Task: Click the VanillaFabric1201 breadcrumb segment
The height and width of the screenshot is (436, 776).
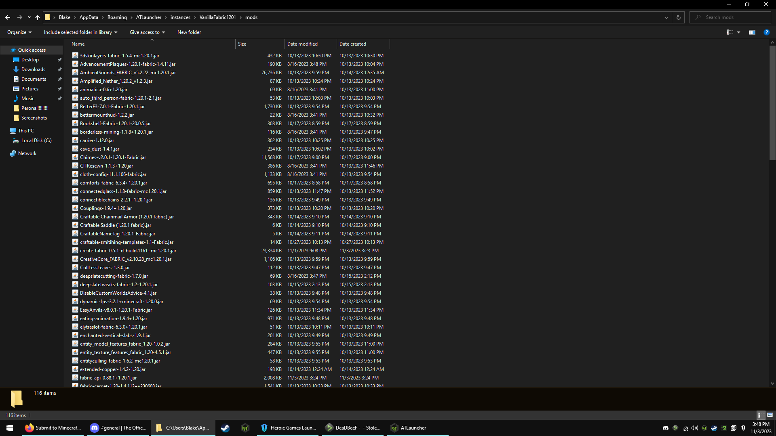Action: tap(217, 17)
